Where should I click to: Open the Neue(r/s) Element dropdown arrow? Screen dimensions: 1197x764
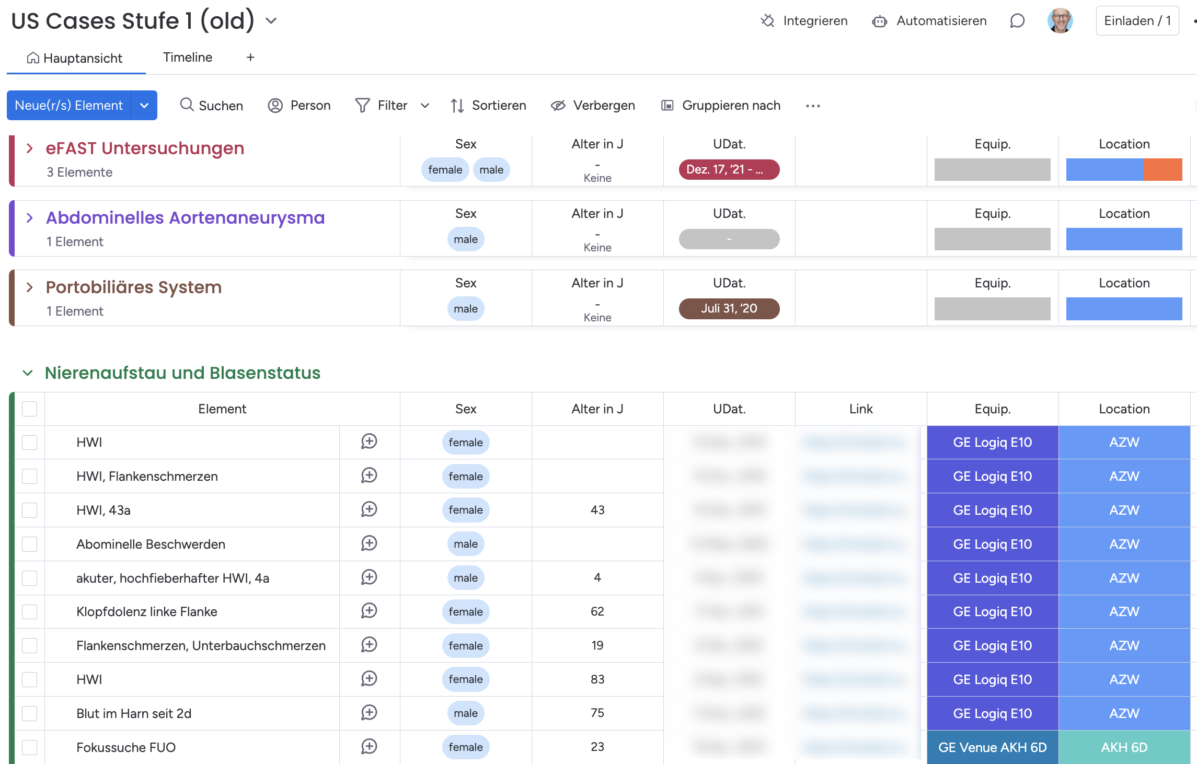pyautogui.click(x=144, y=106)
